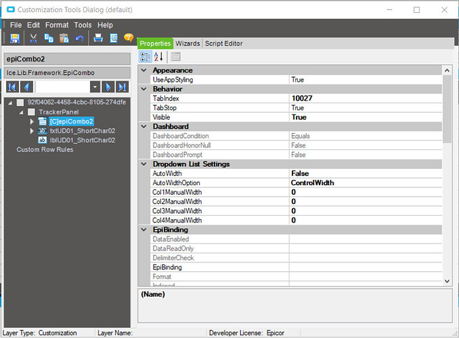459x338 pixels.
Task: Open the Edit menu
Action: (33, 25)
